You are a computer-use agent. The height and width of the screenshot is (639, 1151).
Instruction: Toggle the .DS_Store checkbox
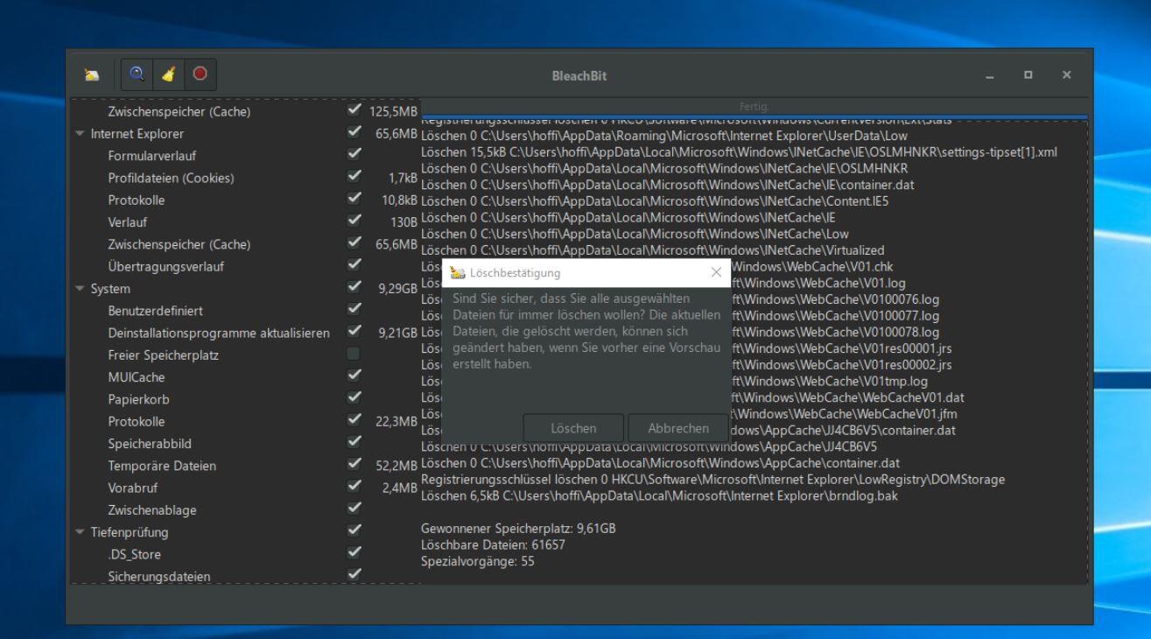pos(353,553)
